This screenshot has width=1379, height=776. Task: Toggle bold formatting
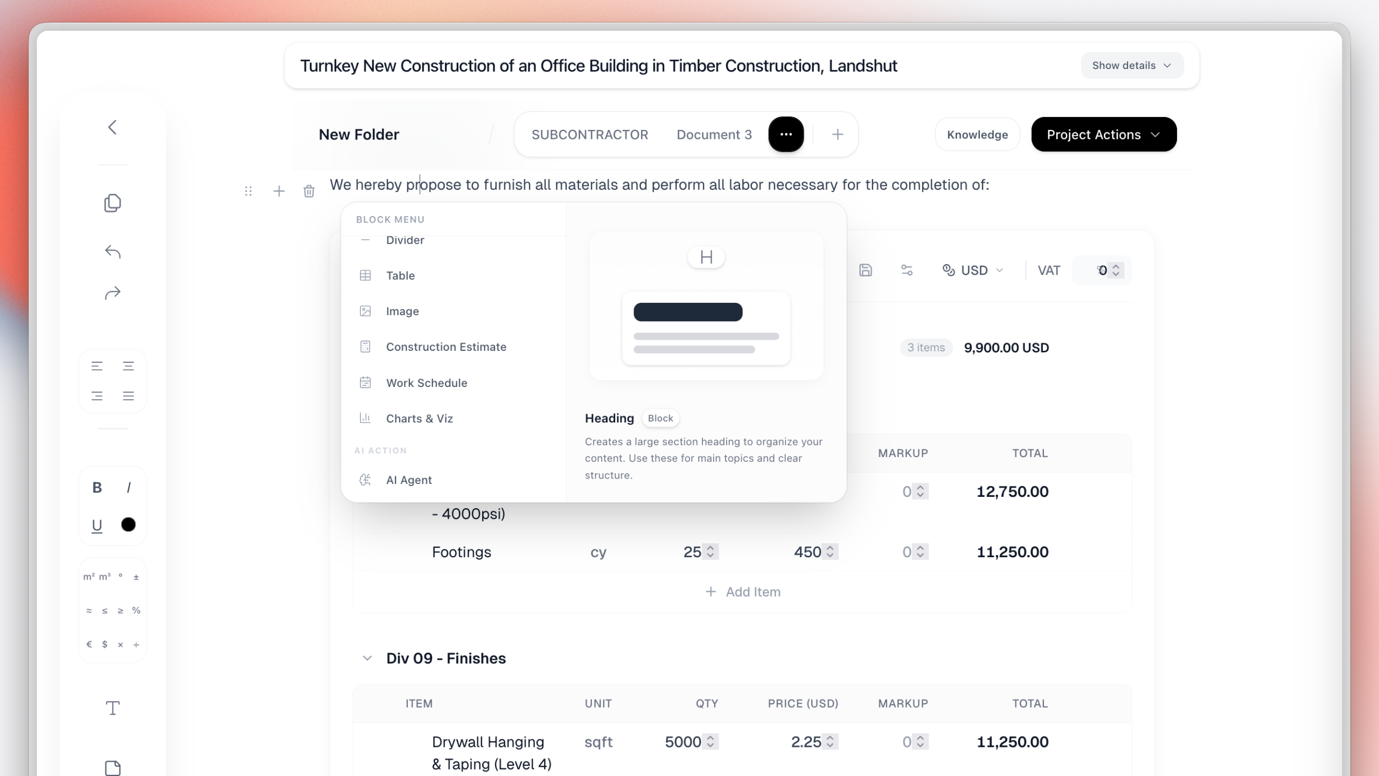click(x=96, y=487)
